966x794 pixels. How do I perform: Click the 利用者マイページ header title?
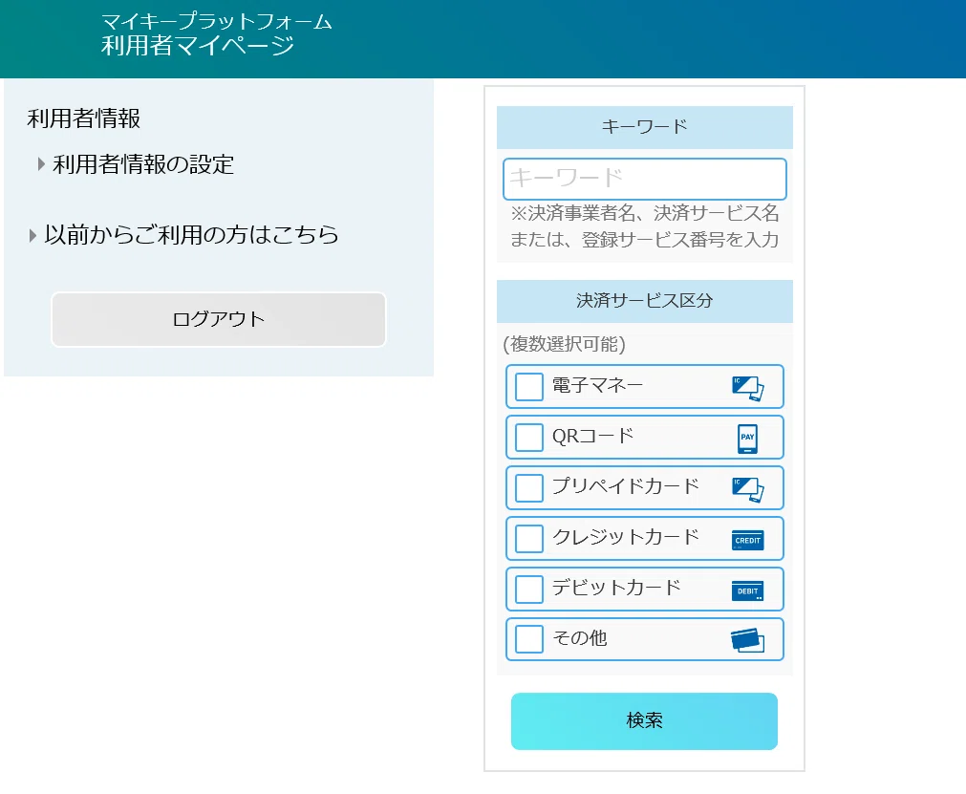tap(198, 46)
